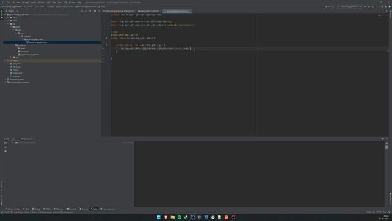Open Problems tool window
Screen dimensions: 392x221
point(59,209)
